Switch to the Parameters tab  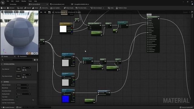[x=22, y=57]
